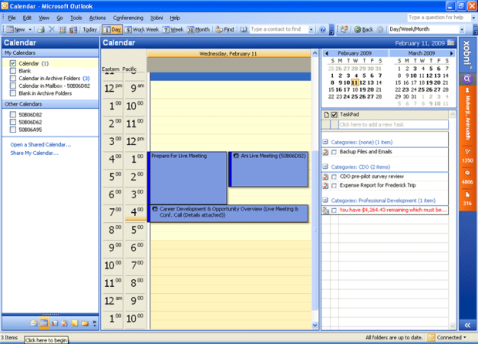Open the Connected status dropdown arrow
The image size is (478, 344).
coord(465,337)
